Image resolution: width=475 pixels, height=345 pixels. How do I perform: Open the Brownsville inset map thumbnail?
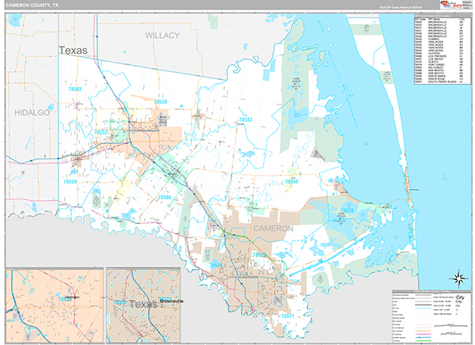click(143, 305)
